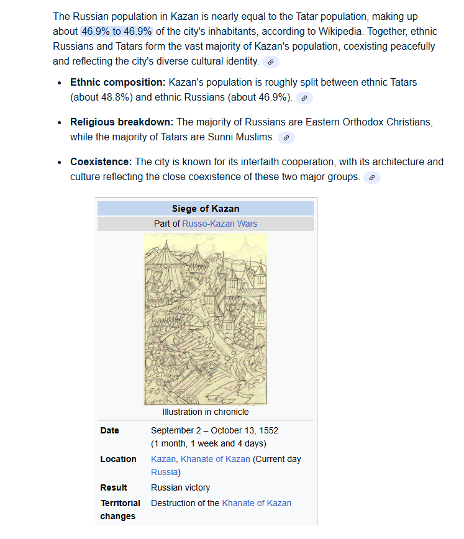Open source link icon after 'diverse cultural identity'

(271, 62)
